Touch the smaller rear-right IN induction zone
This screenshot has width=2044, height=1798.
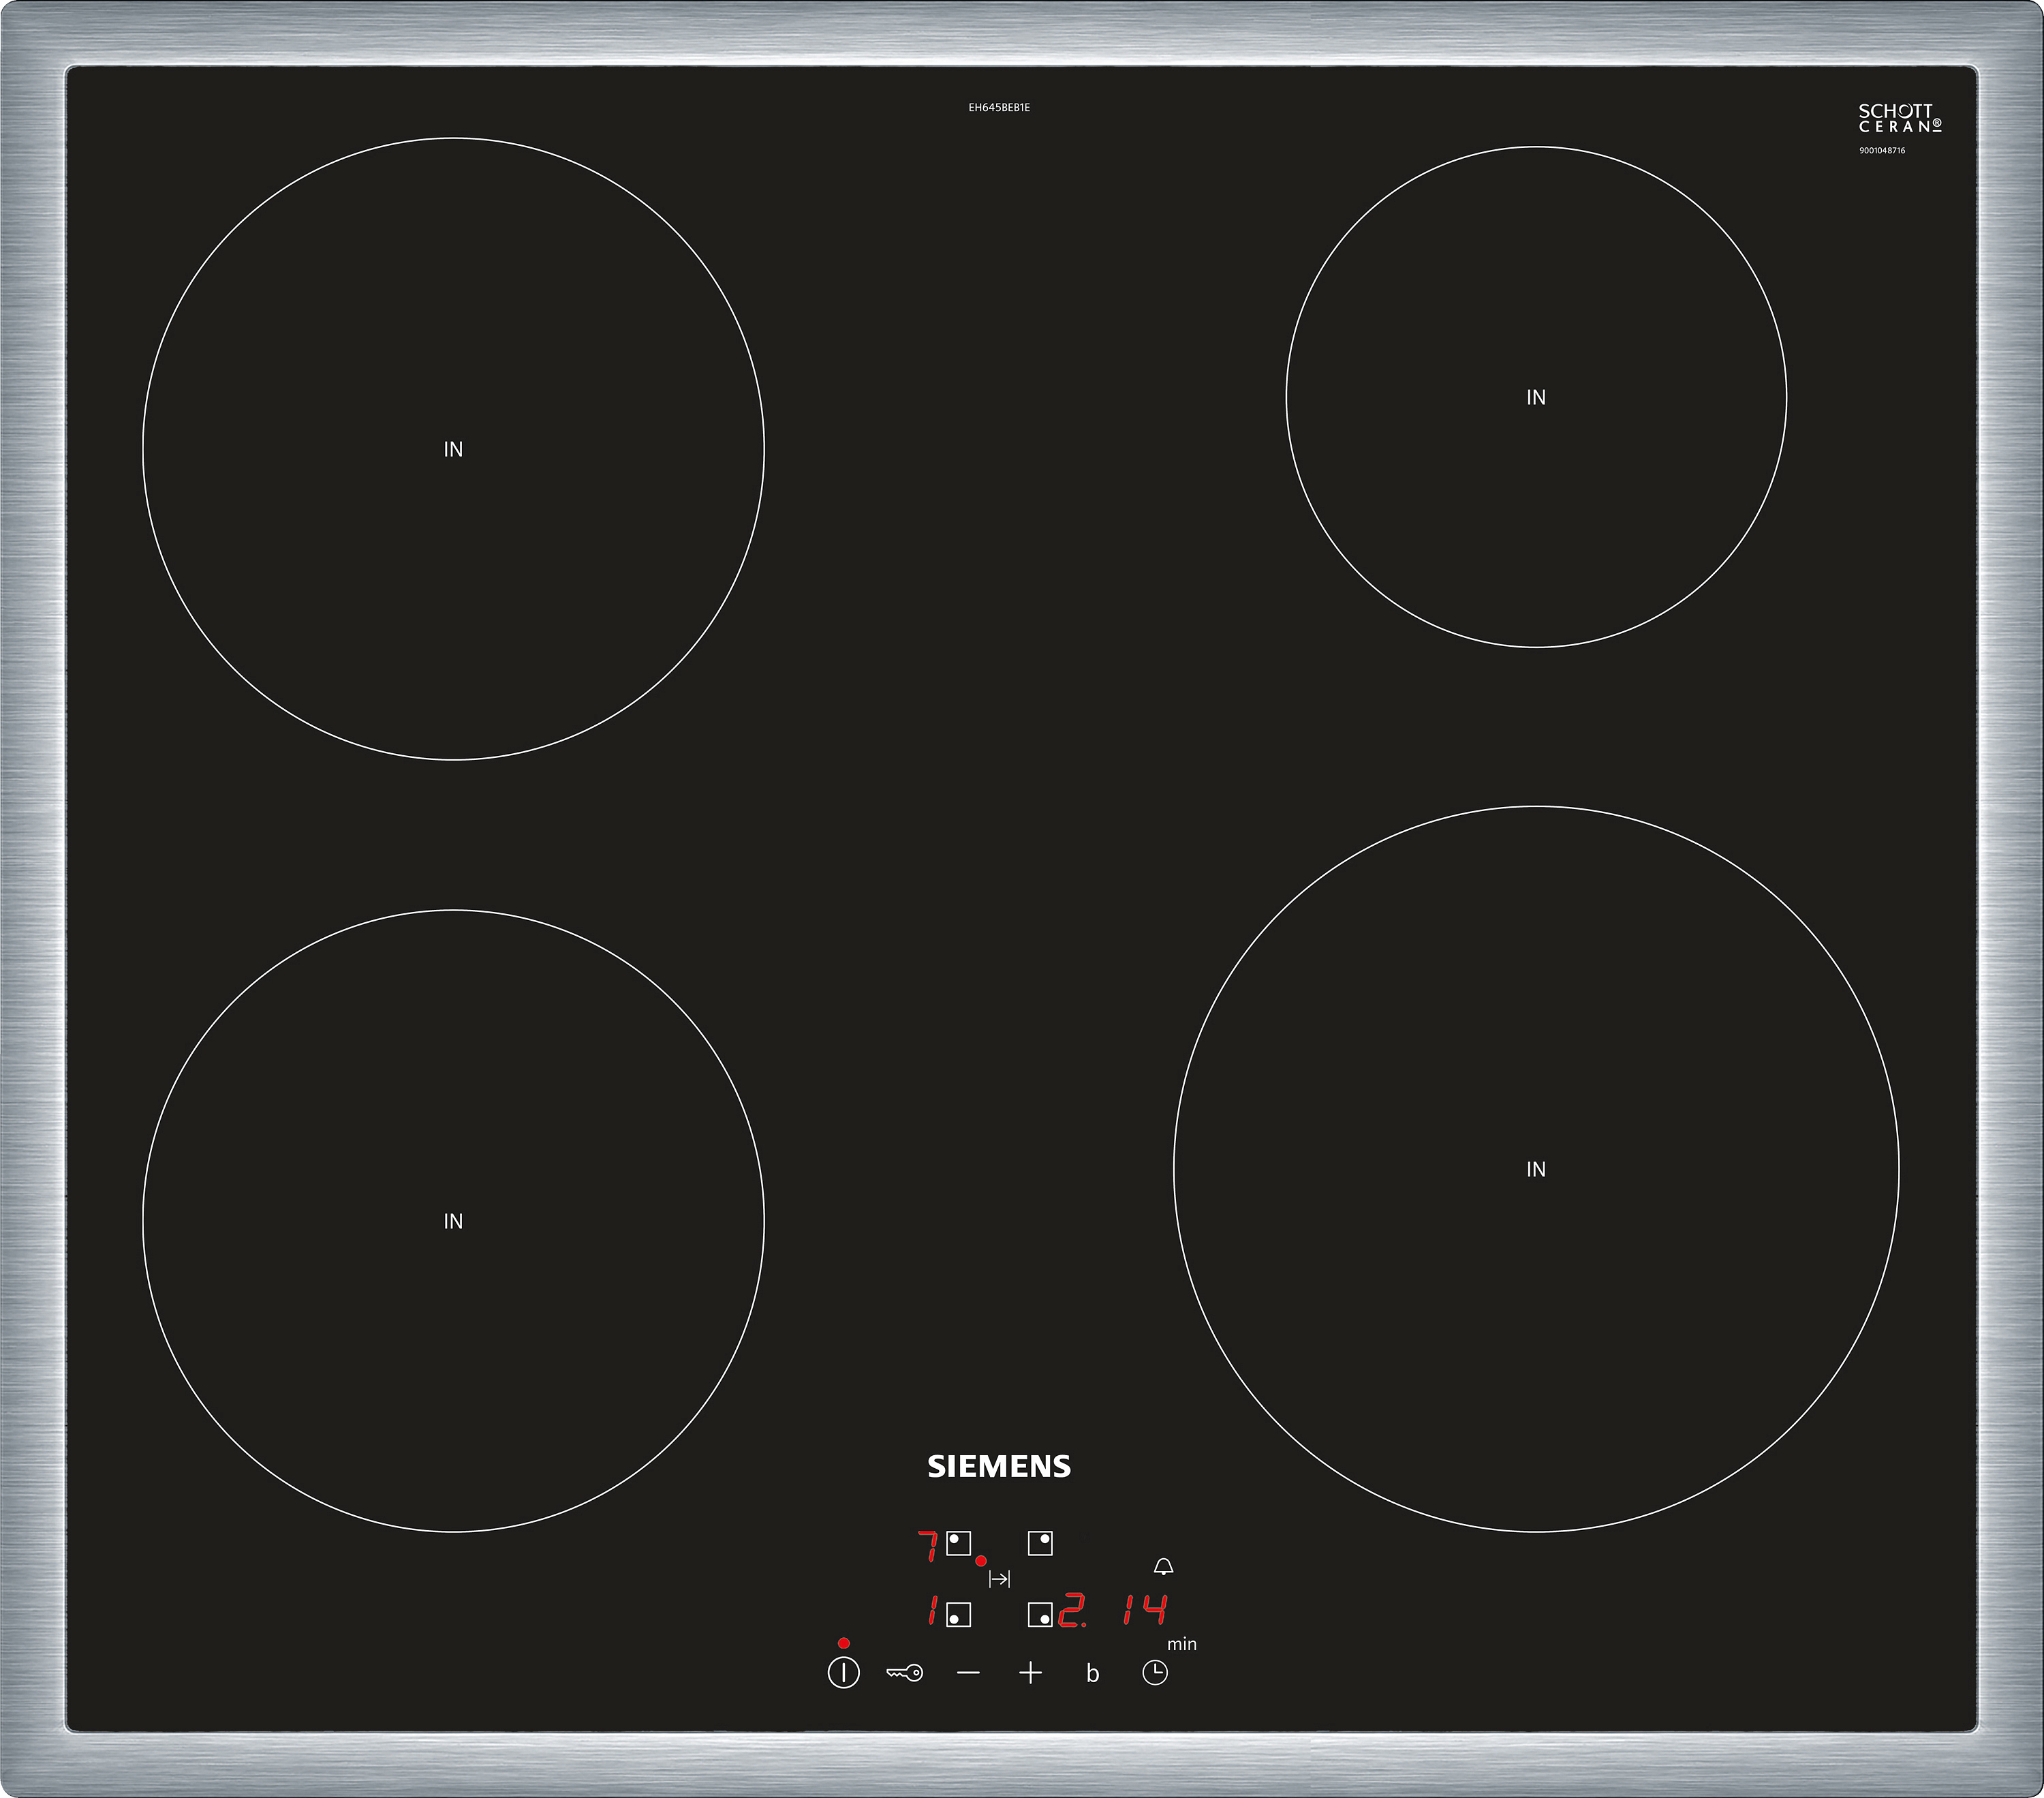pyautogui.click(x=1535, y=397)
